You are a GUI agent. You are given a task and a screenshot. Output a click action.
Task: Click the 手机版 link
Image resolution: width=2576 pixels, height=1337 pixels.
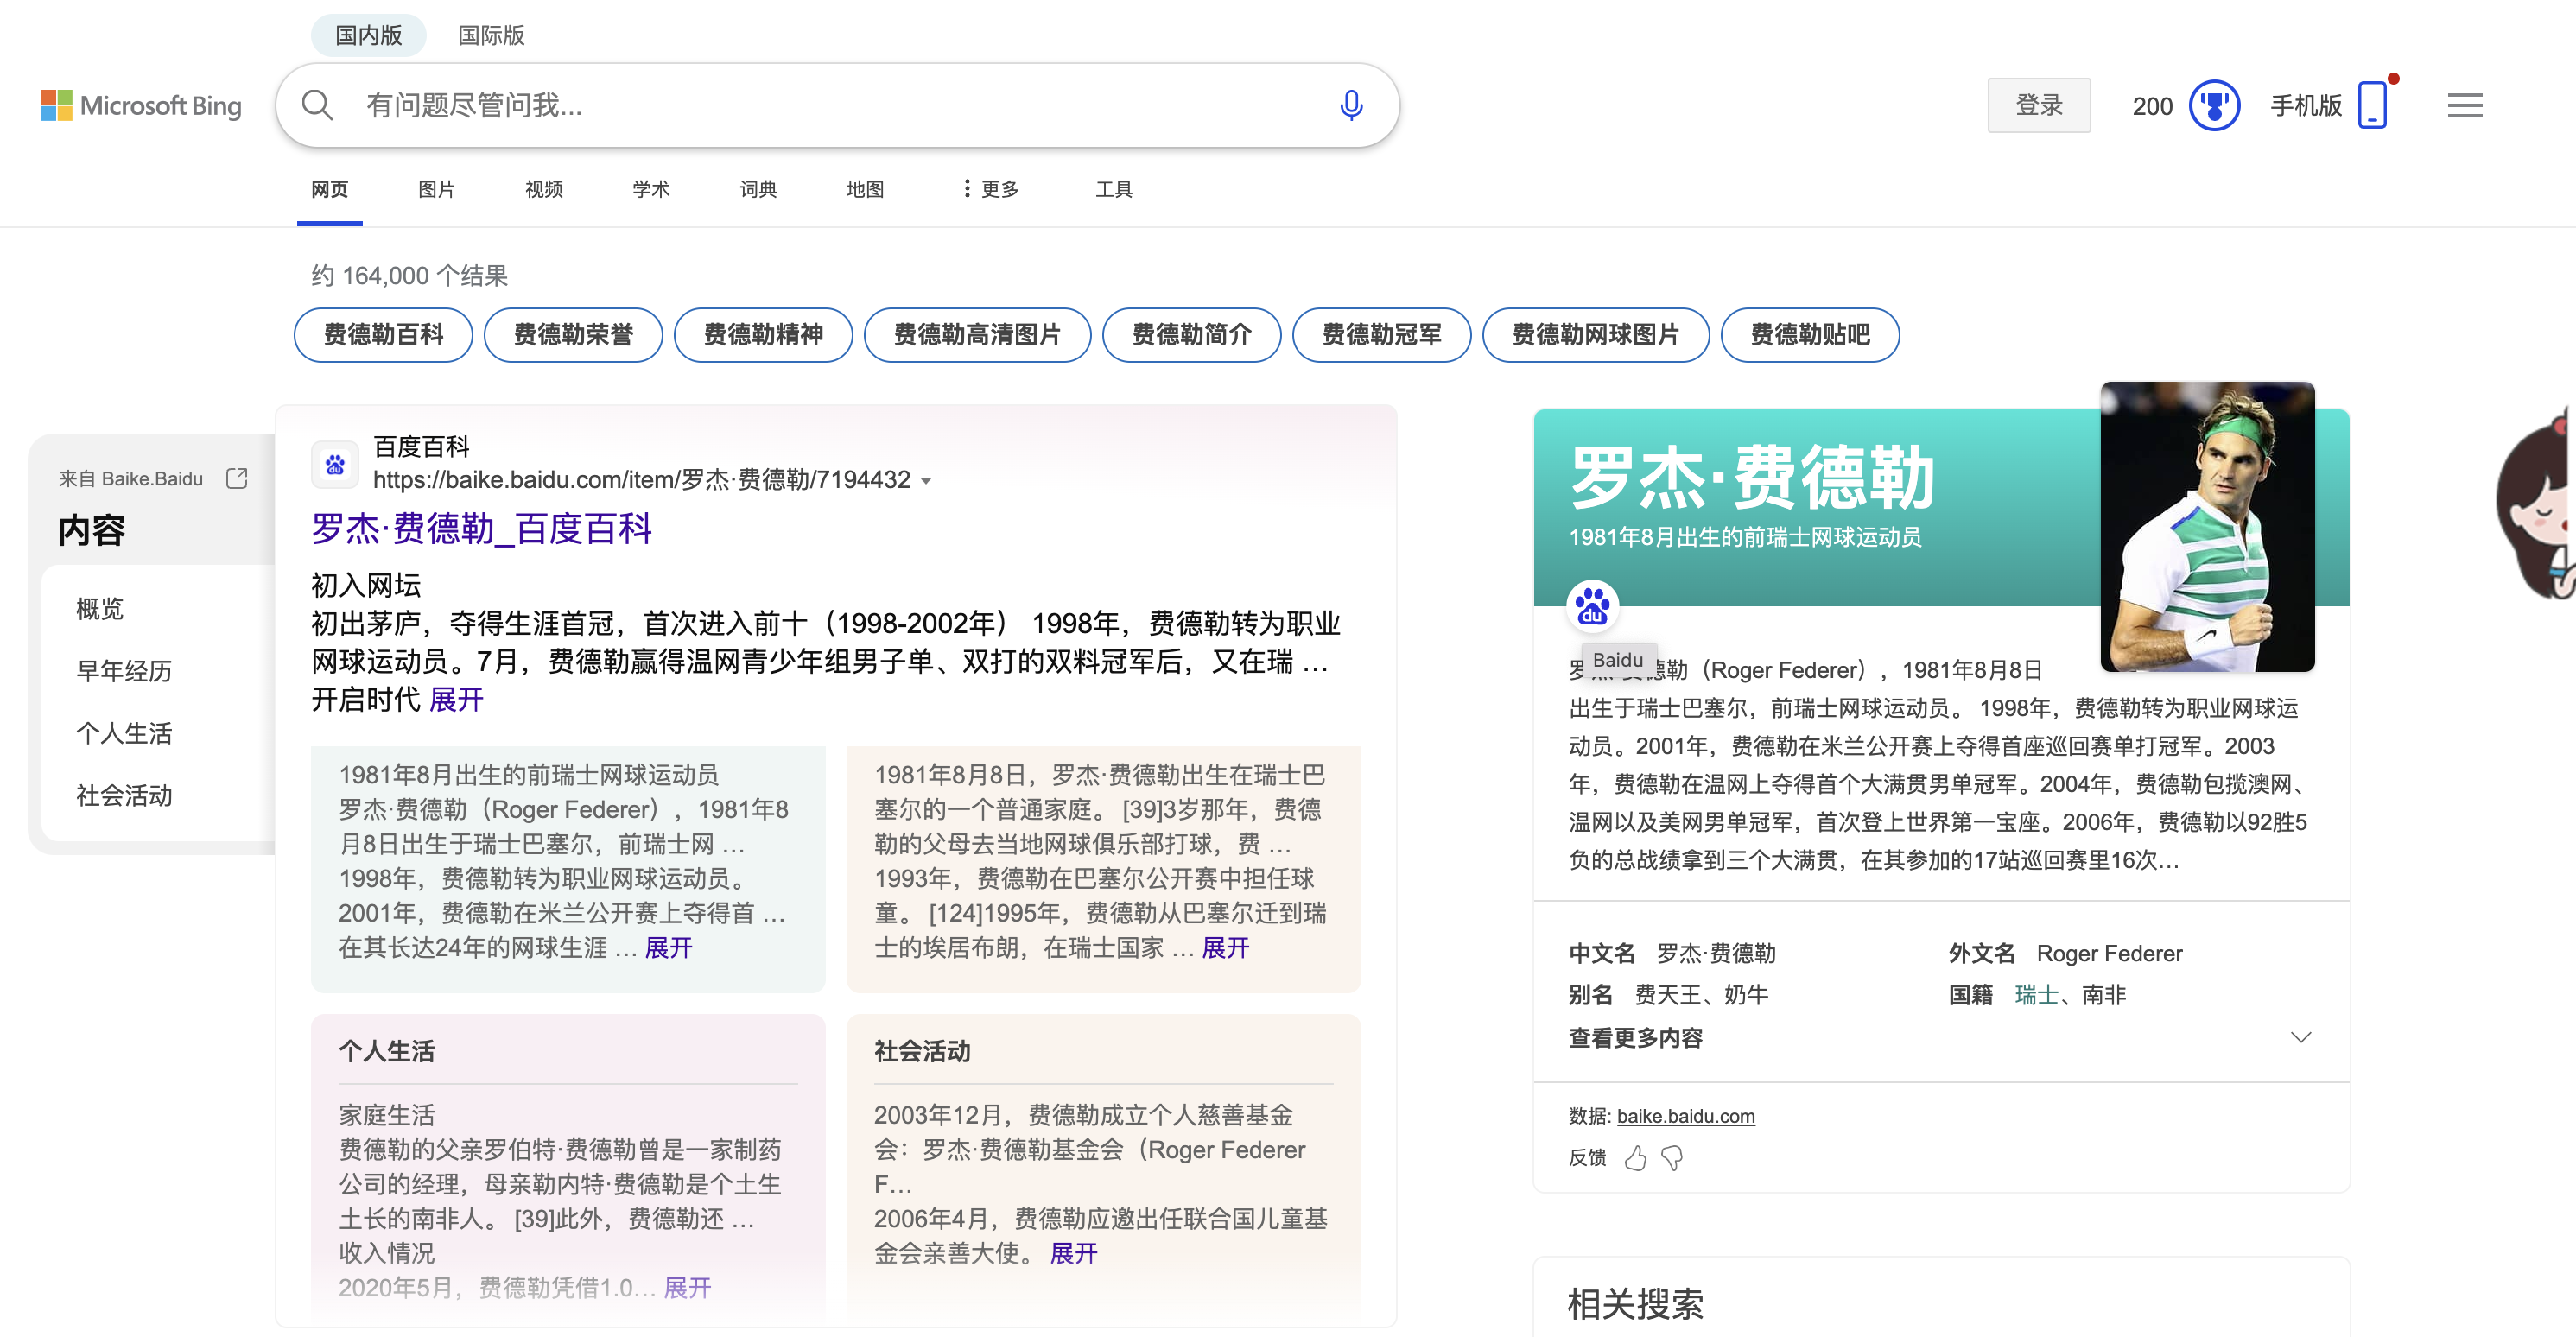pyautogui.click(x=2306, y=105)
